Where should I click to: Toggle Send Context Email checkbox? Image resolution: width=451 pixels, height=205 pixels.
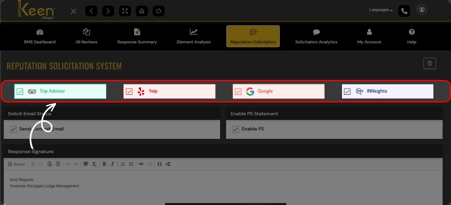(13, 129)
